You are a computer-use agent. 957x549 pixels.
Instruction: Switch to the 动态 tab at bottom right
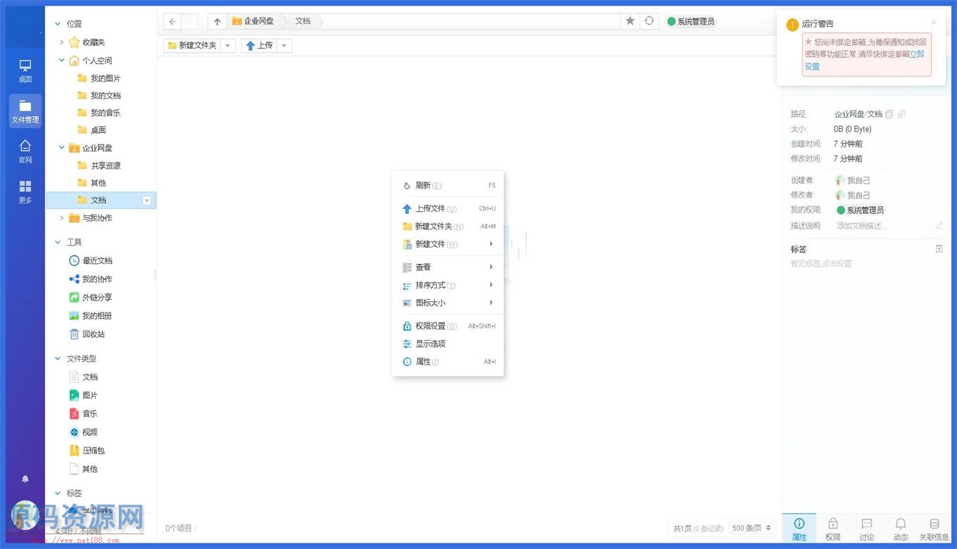(x=901, y=528)
